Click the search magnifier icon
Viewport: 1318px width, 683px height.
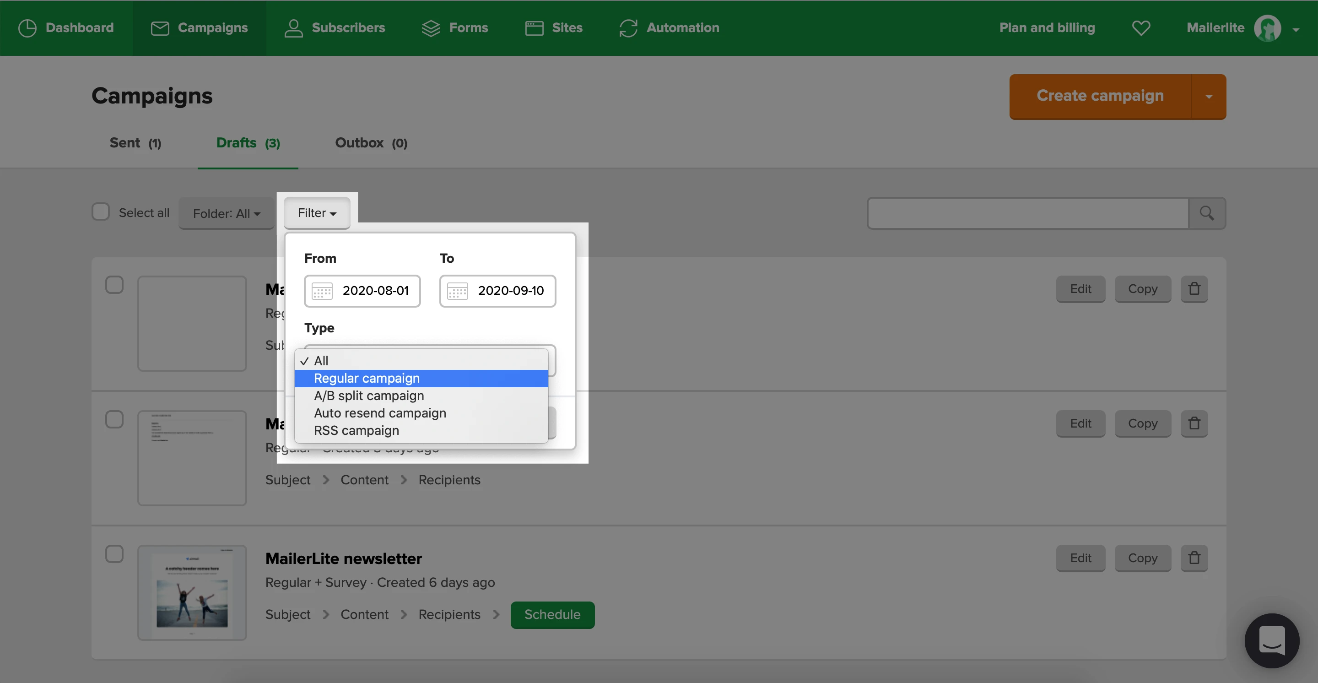[x=1206, y=213]
